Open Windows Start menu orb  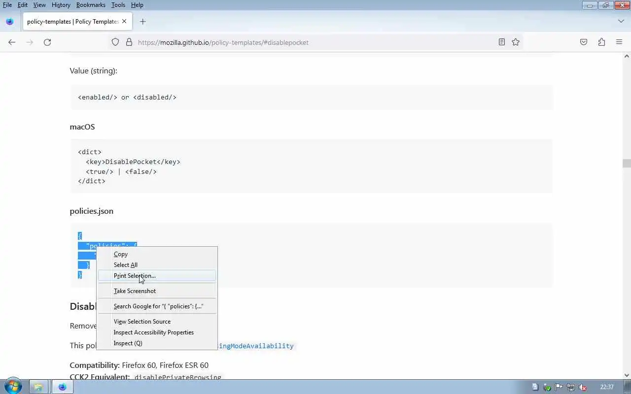pos(13,387)
